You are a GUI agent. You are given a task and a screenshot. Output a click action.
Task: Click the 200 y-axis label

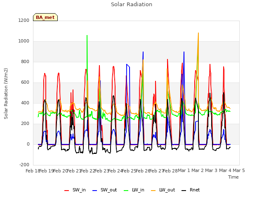coord(25,123)
